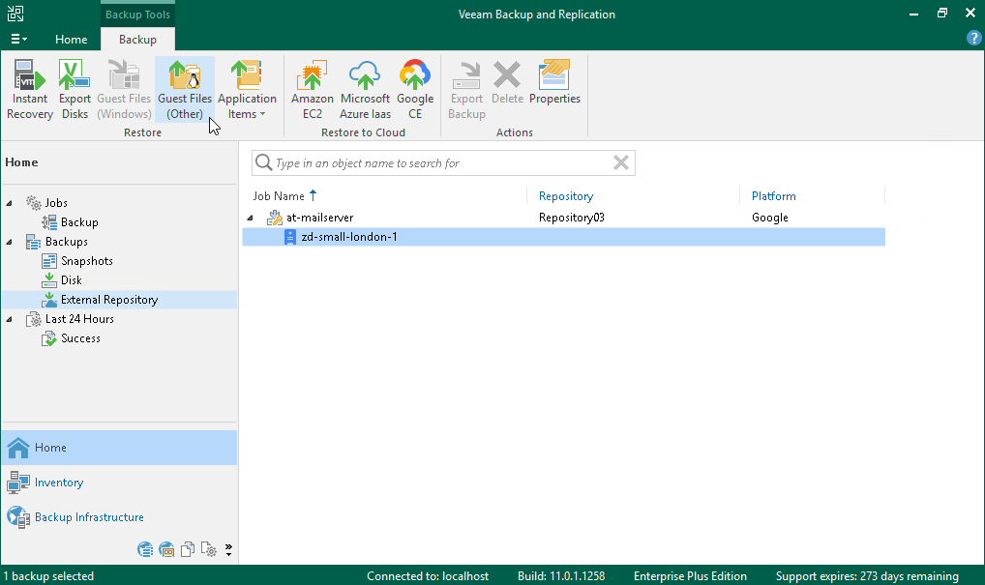This screenshot has height=585, width=985.
Task: Click the magnifier icon in search box
Action: [264, 163]
